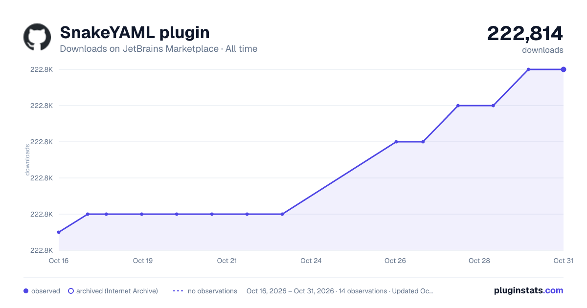This screenshot has width=587, height=308.
Task: Click the no observations legend label
Action: click(212, 291)
